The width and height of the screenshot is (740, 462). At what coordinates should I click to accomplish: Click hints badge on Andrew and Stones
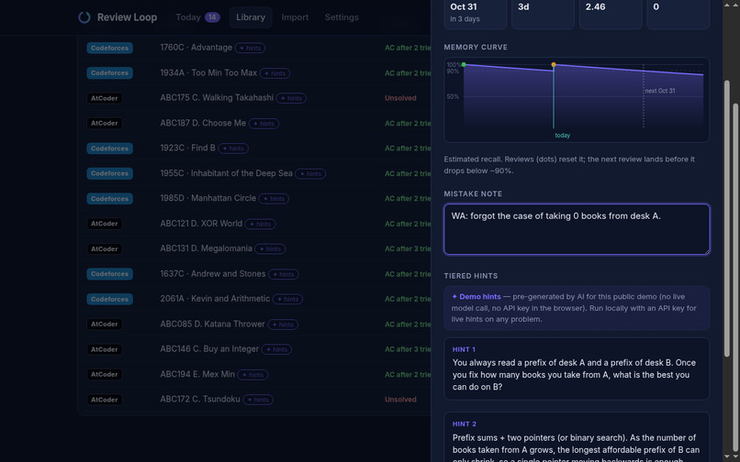click(x=283, y=274)
